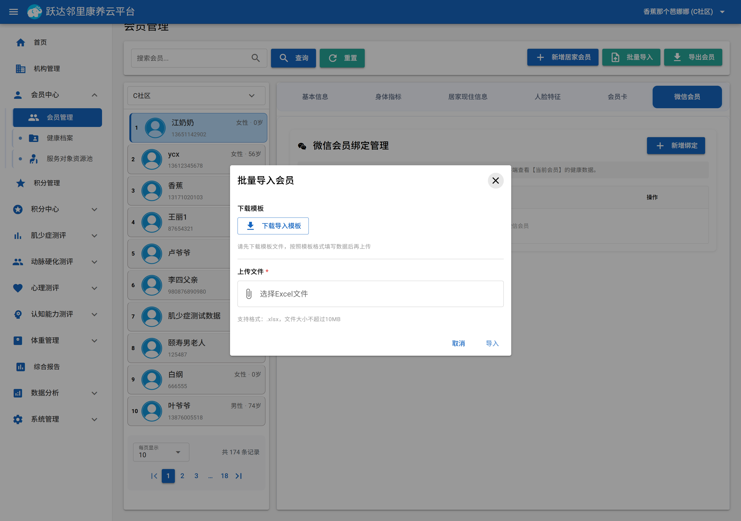Expand the 系统管理 menu section
The height and width of the screenshot is (521, 741).
[x=95, y=419]
